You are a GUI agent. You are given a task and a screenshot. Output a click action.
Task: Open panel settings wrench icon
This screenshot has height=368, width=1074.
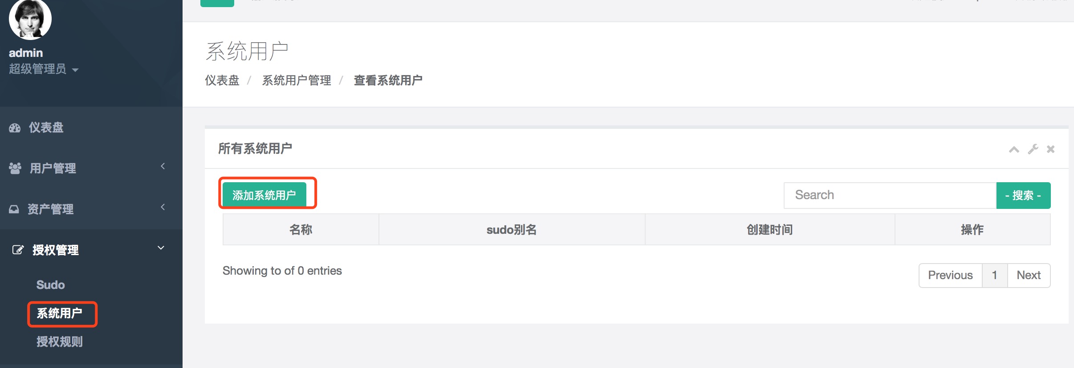click(1033, 149)
